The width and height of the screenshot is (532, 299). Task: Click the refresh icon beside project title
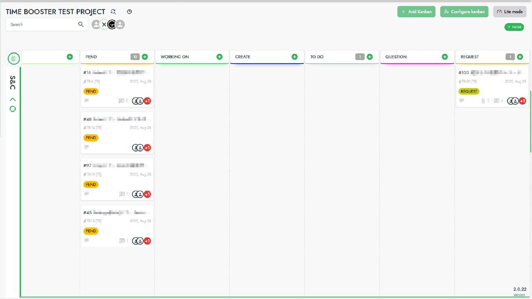(114, 12)
